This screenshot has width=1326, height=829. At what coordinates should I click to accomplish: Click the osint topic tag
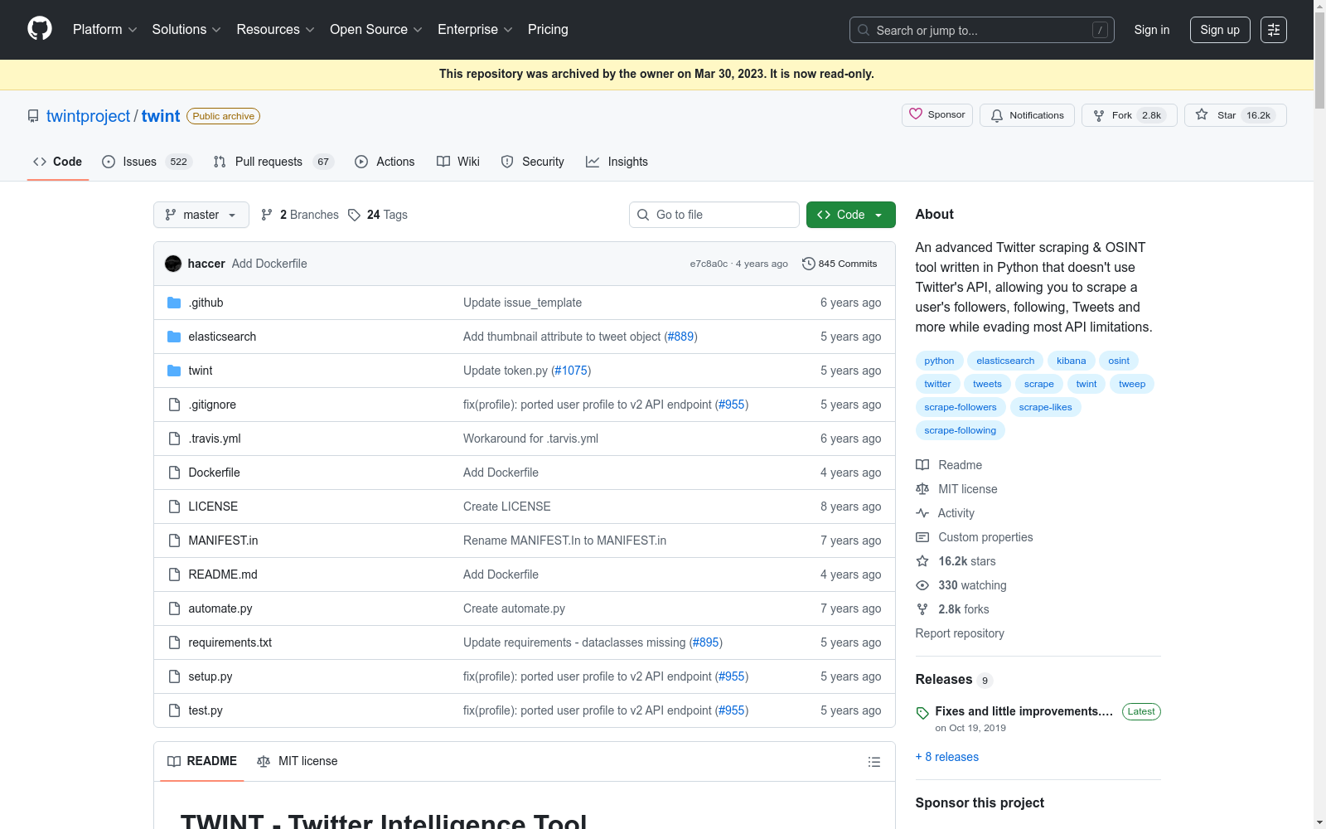click(x=1119, y=361)
